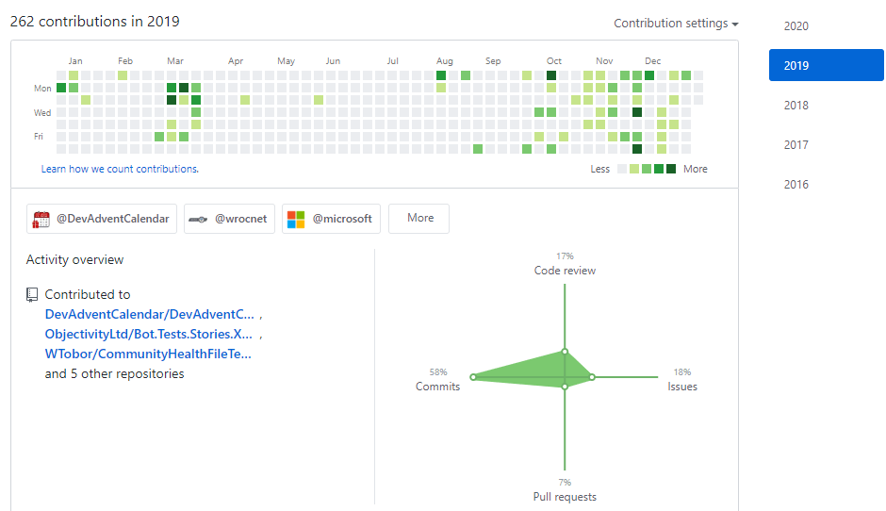The image size is (886, 511).
Task: Click the Commits data point on radar chart
Action: pyautogui.click(x=473, y=377)
